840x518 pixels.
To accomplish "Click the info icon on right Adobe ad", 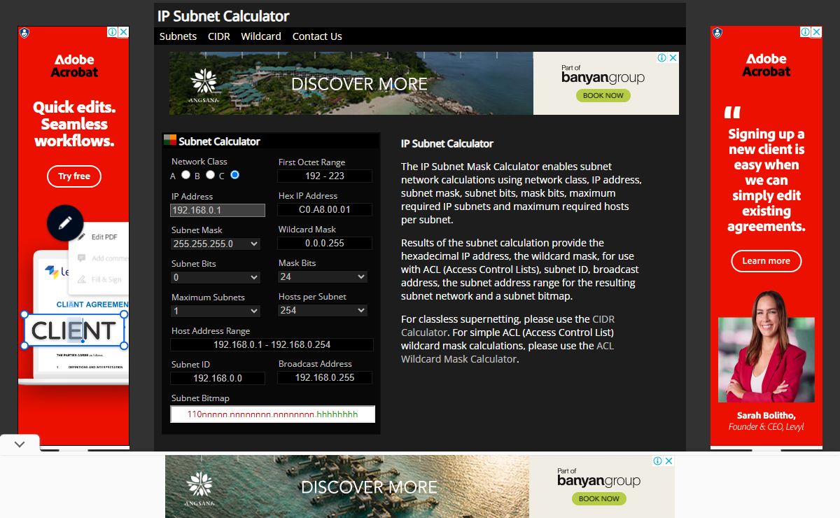I will 805,32.
